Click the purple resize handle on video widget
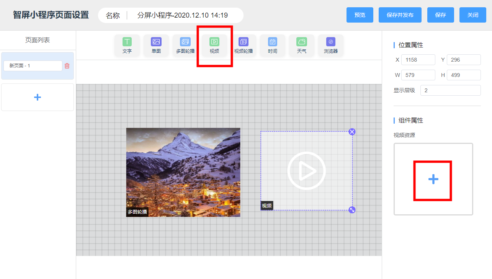 352,210
